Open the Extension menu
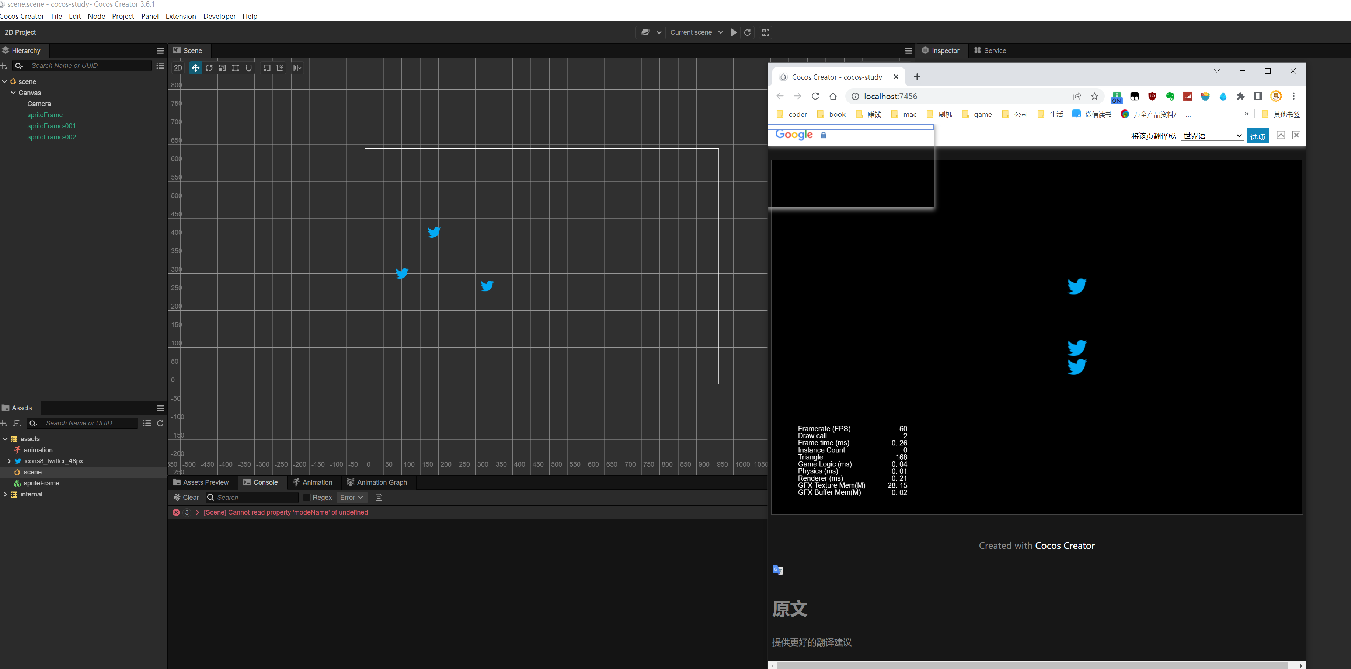The image size is (1351, 669). coord(180,16)
